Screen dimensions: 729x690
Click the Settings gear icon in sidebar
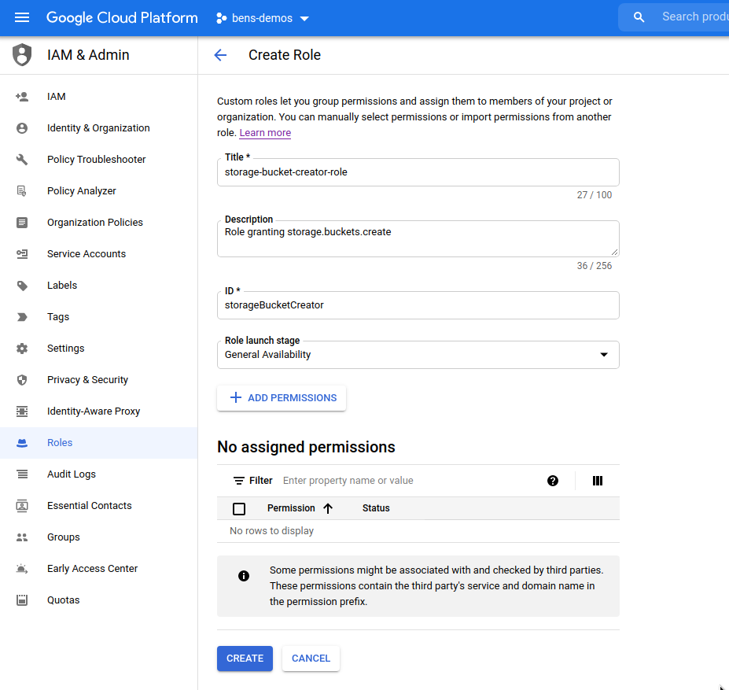tap(22, 349)
